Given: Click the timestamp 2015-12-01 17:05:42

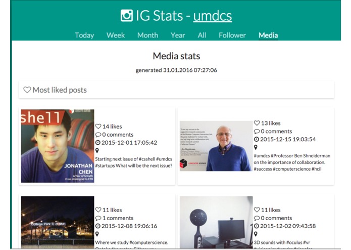Looking at the screenshot, I should coord(129,143).
